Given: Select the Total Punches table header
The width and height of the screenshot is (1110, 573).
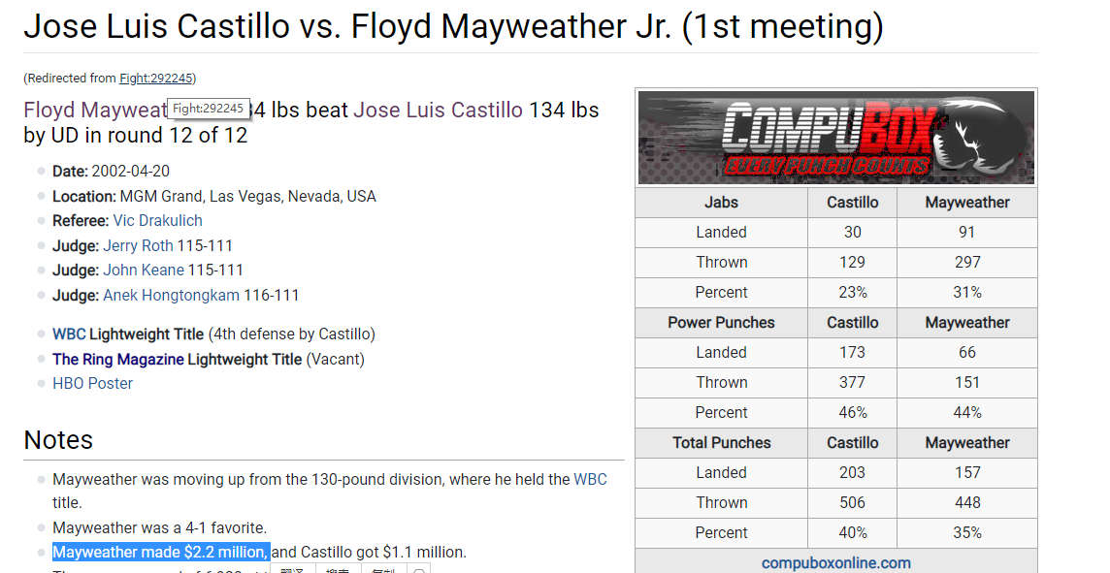Looking at the screenshot, I should pyautogui.click(x=721, y=443).
